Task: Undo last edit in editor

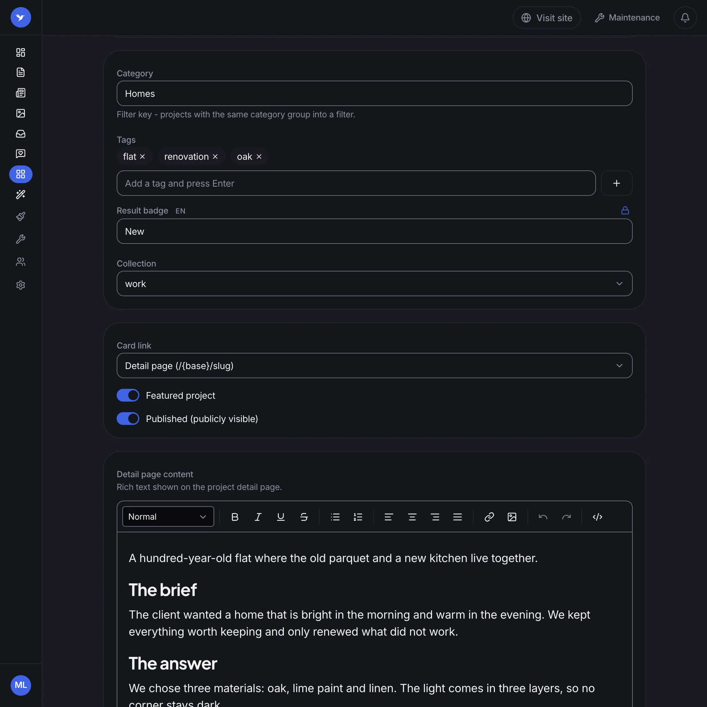Action: (x=543, y=517)
